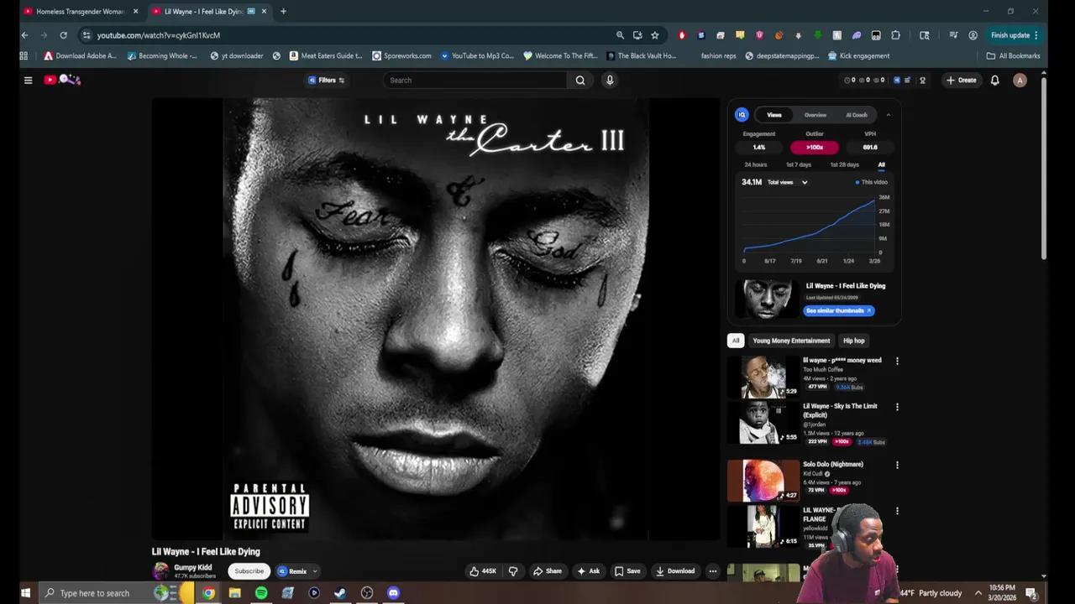Open Steam from the taskbar
Screen dimensions: 1075x604
[x=340, y=593]
